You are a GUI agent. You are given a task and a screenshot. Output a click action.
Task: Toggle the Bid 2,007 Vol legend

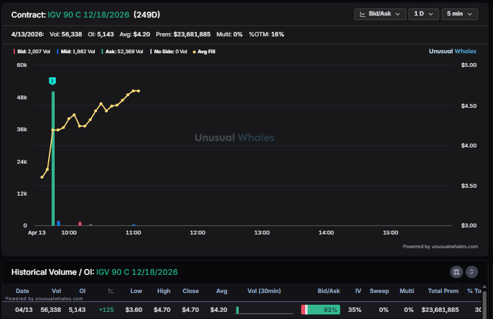(32, 51)
